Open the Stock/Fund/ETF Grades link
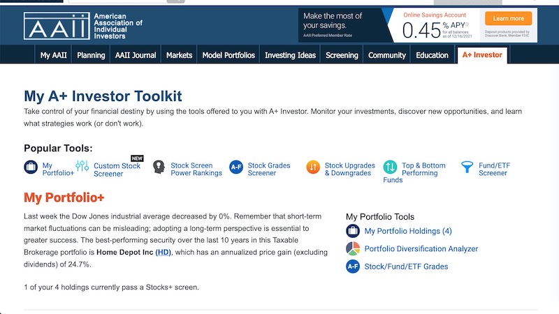The image size is (559, 314). tap(406, 267)
